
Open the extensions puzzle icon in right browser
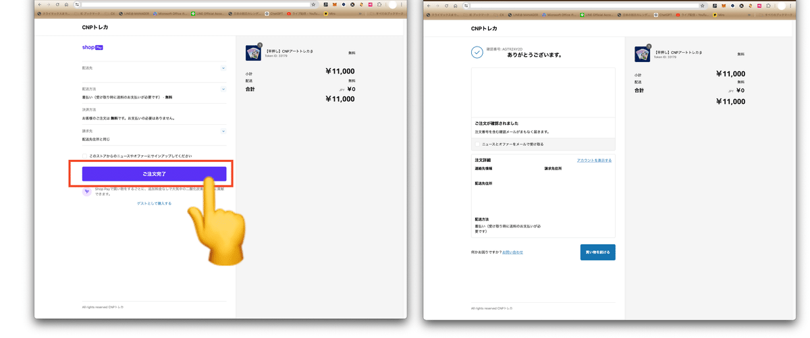click(x=768, y=5)
